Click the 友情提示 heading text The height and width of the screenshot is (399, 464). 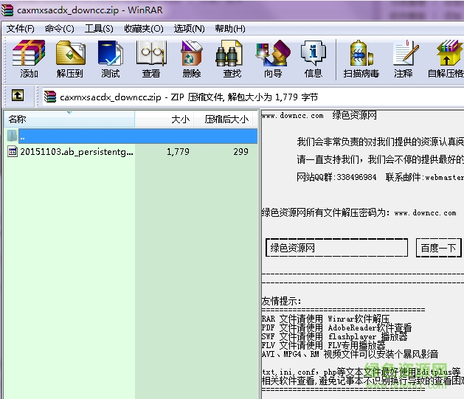pyautogui.click(x=281, y=301)
